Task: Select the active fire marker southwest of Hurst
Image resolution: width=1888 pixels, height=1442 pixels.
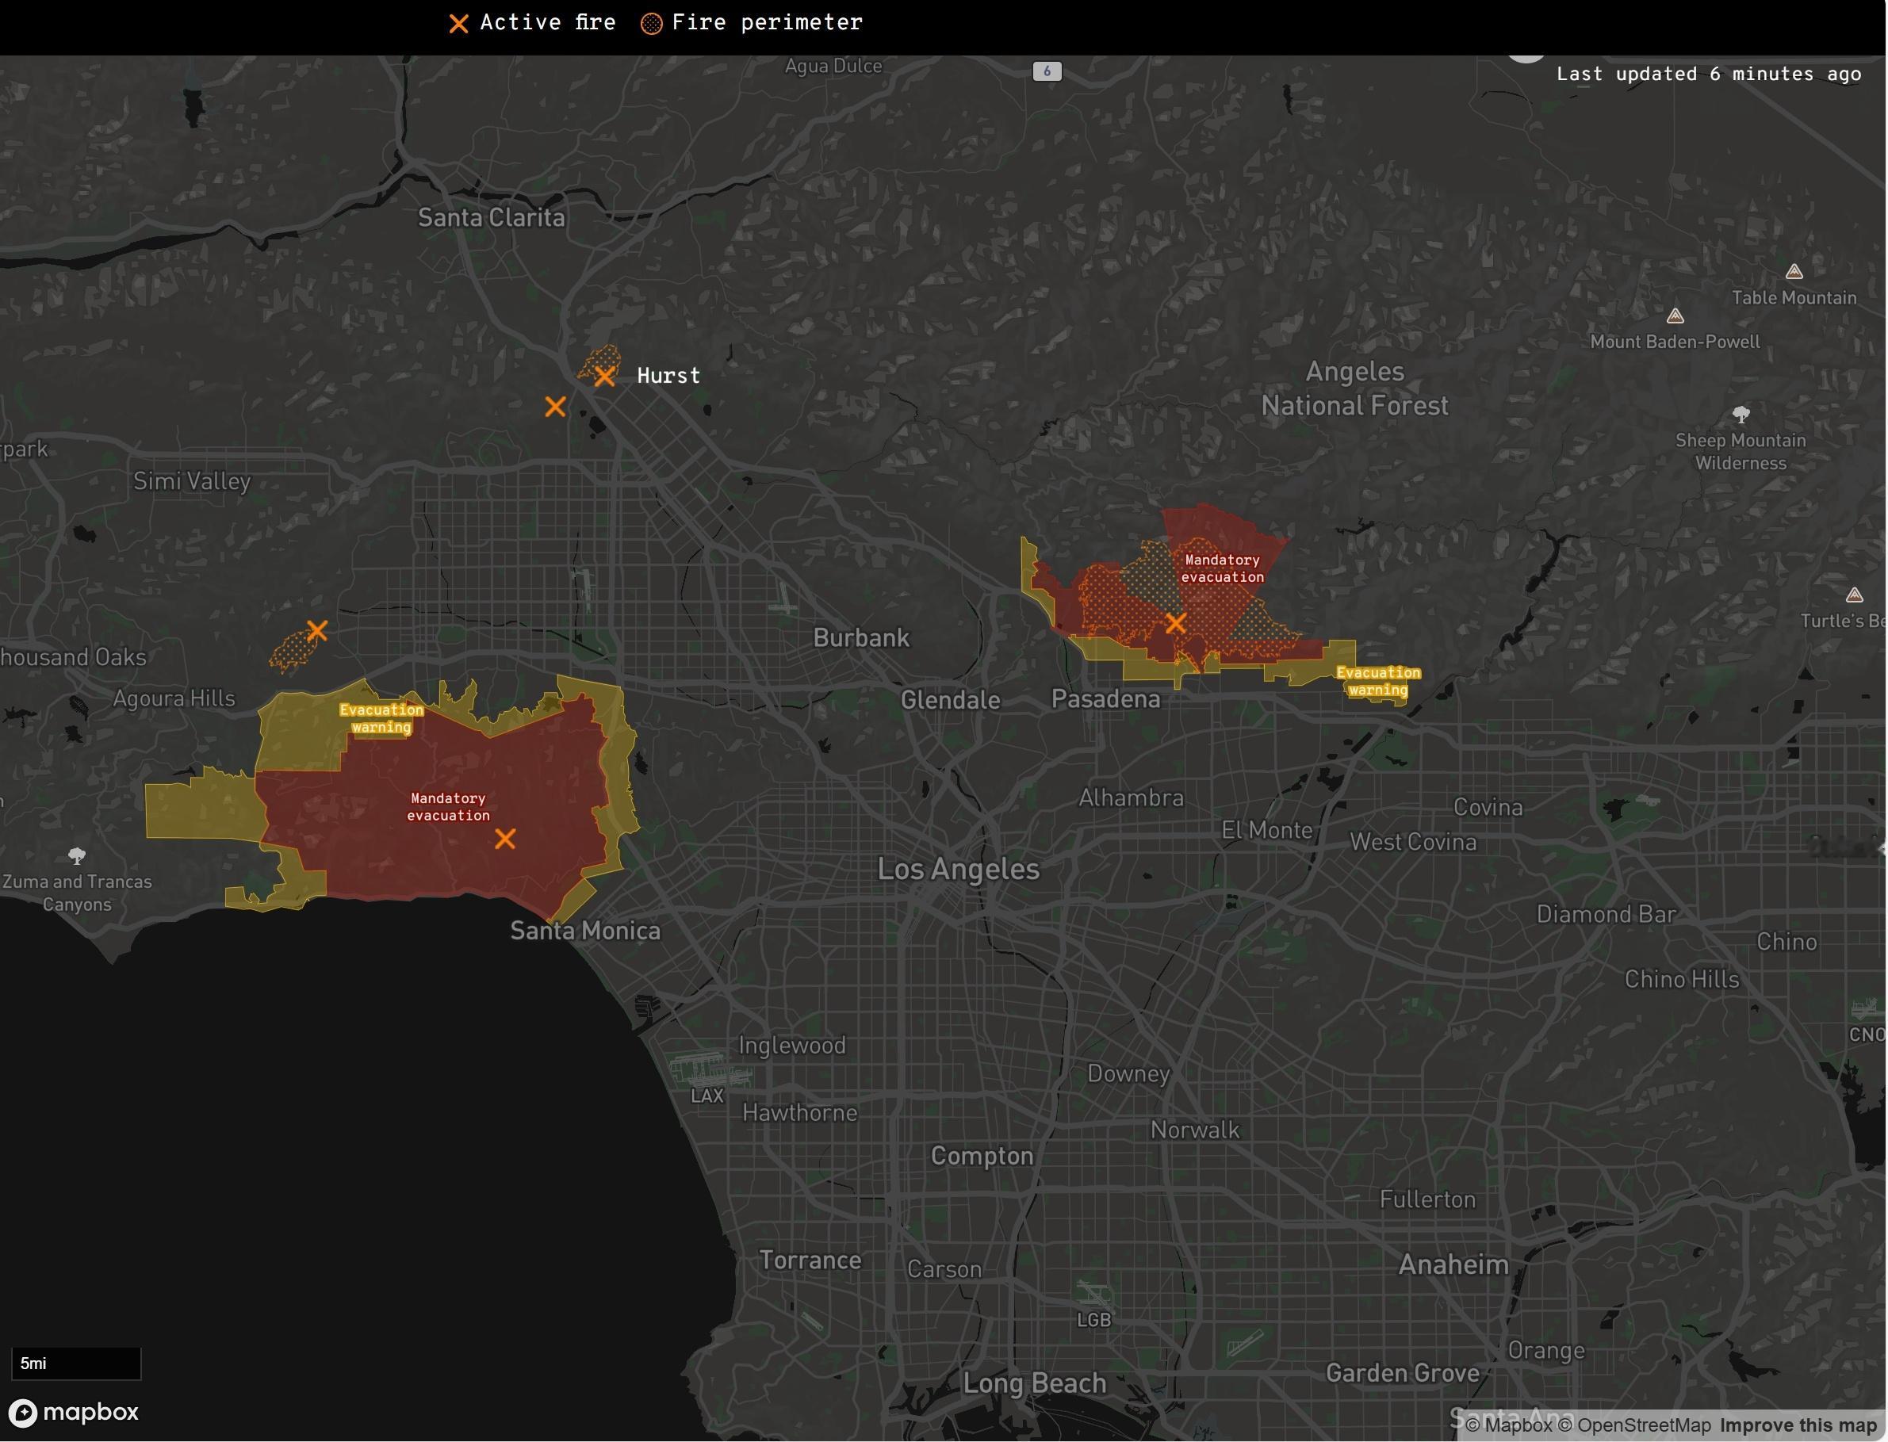Action: point(556,407)
